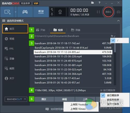Screen dimensions: 130x113
Task: Expand the screen recording mode dropdown arrow
Action: point(16,12)
